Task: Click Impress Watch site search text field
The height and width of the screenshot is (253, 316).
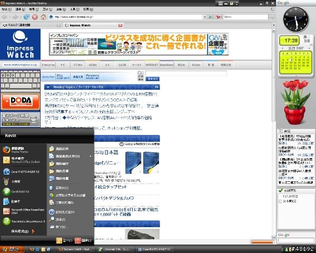Action: [186, 73]
